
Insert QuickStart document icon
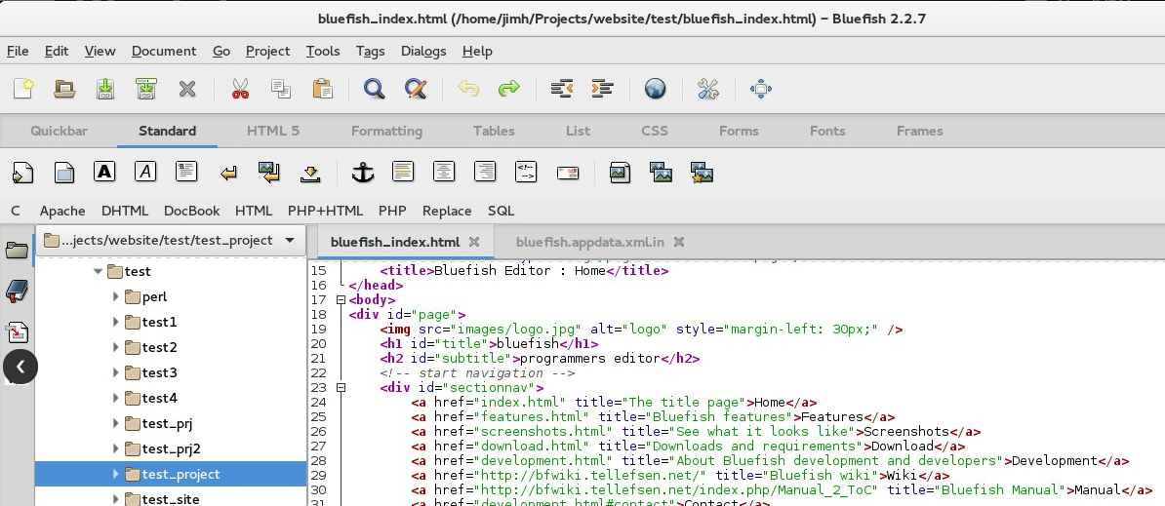(x=23, y=173)
